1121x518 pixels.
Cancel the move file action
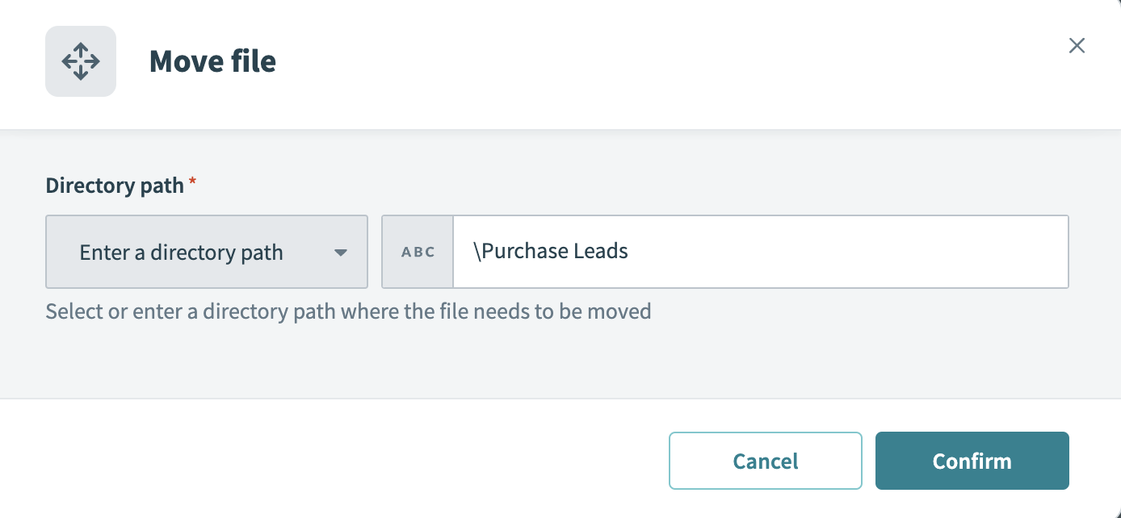click(x=765, y=461)
